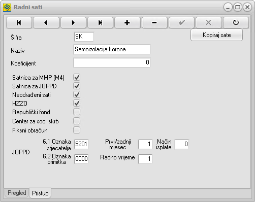
Task: Click the Koeficijent input field
Action: tap(112, 62)
